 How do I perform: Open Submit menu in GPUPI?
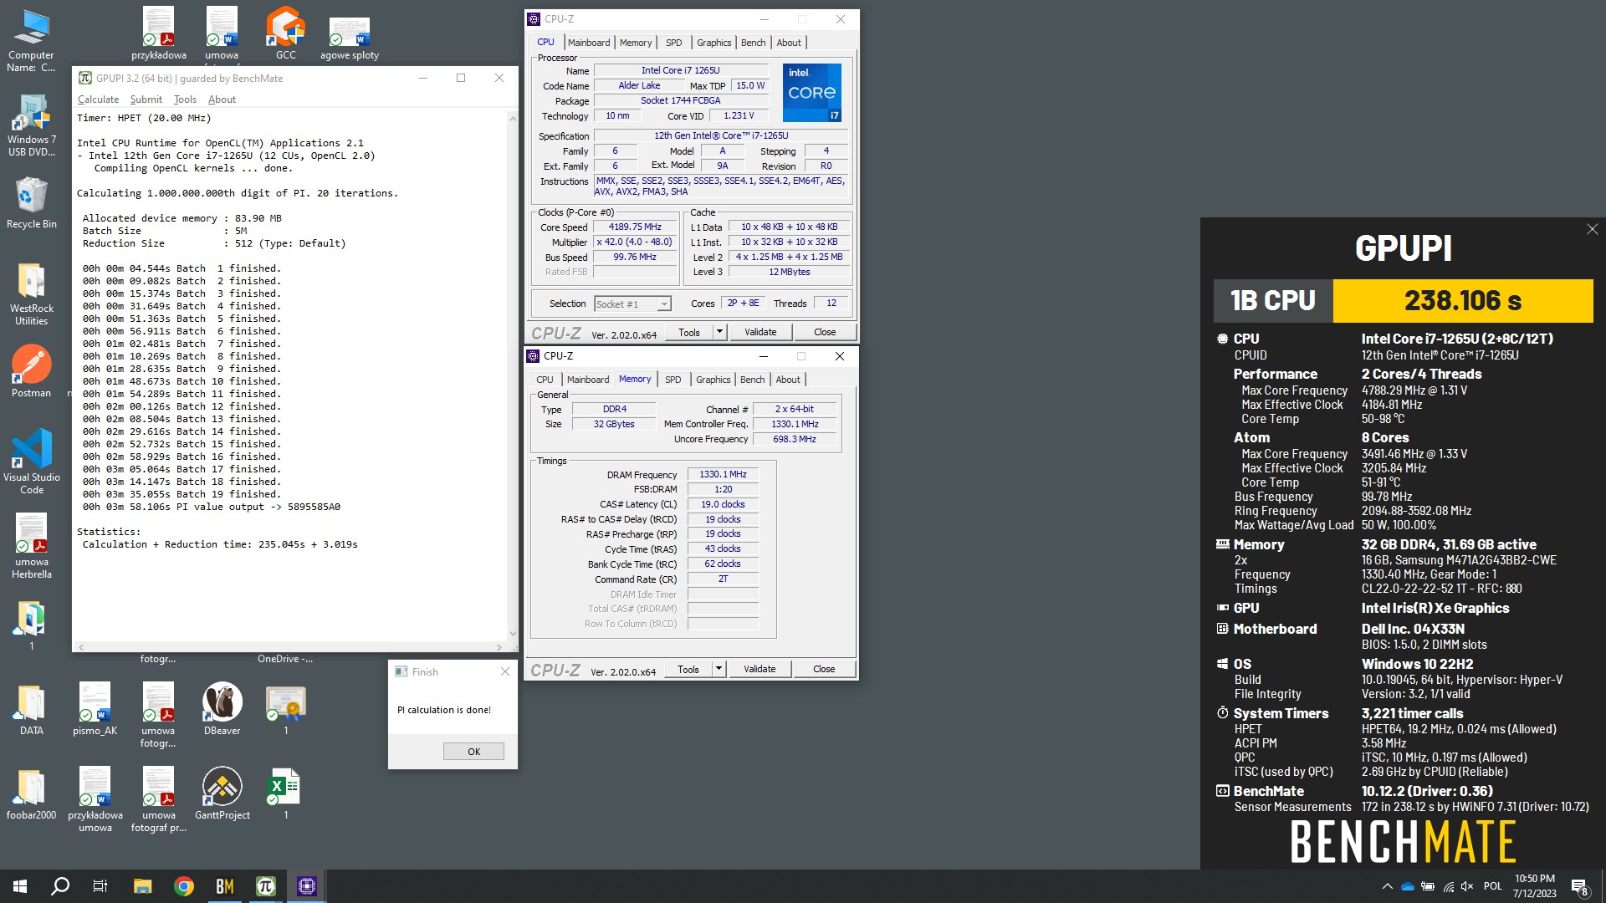tap(146, 99)
